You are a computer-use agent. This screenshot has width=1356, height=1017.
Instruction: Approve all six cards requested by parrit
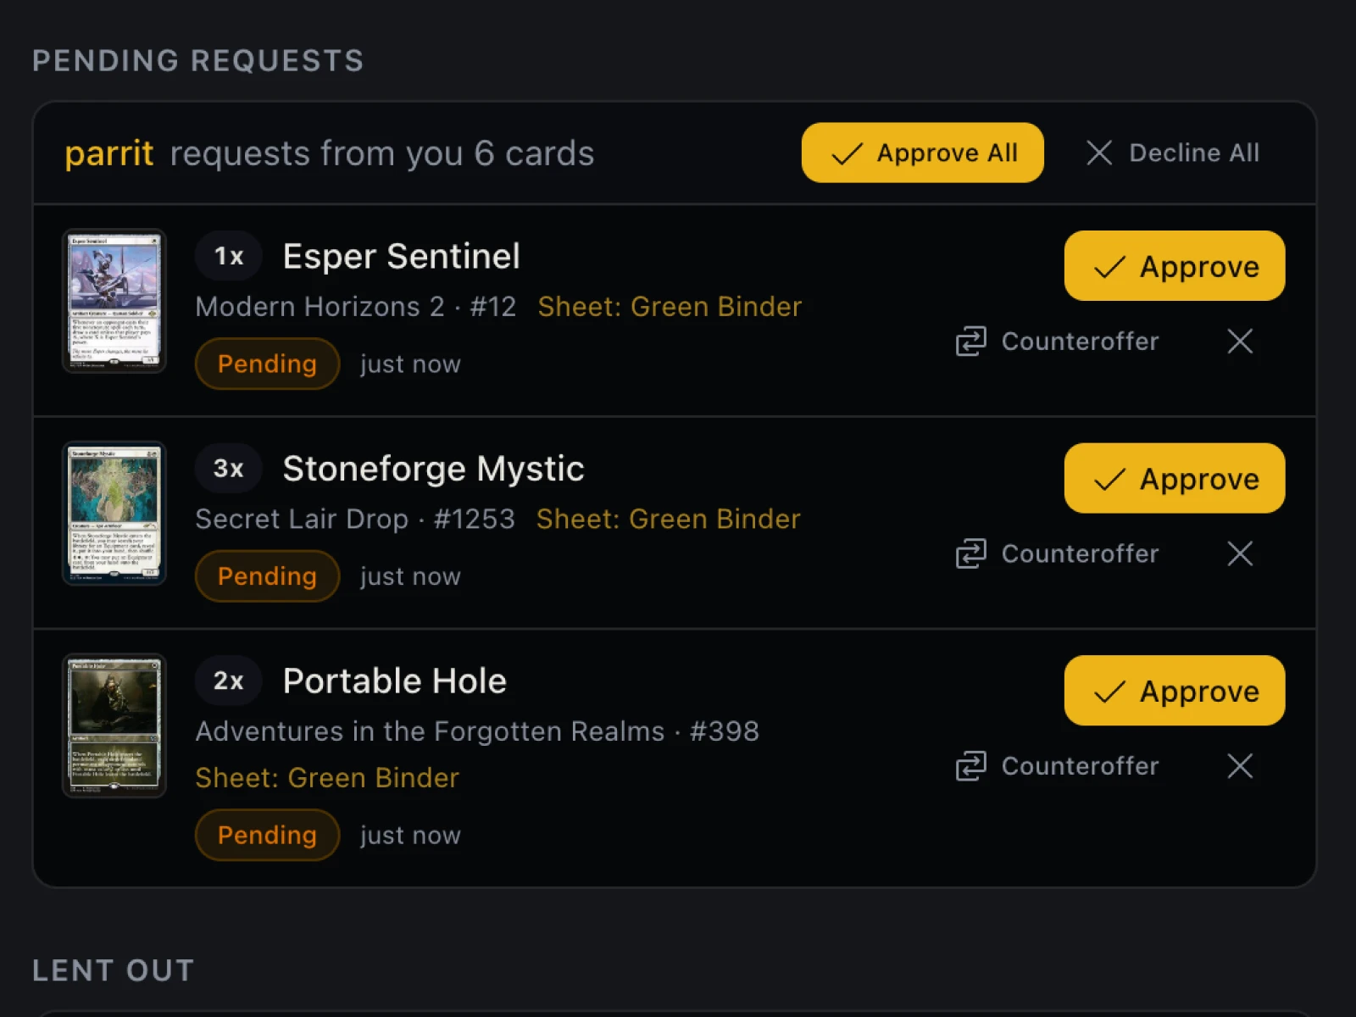tap(922, 153)
